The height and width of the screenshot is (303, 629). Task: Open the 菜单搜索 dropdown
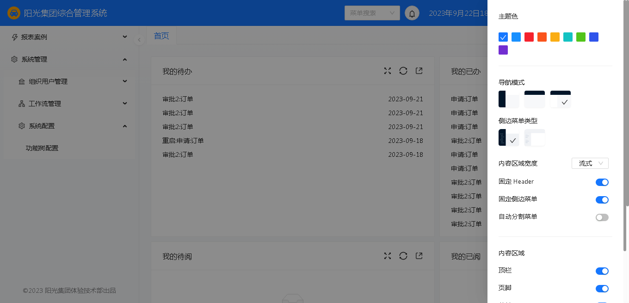[372, 13]
